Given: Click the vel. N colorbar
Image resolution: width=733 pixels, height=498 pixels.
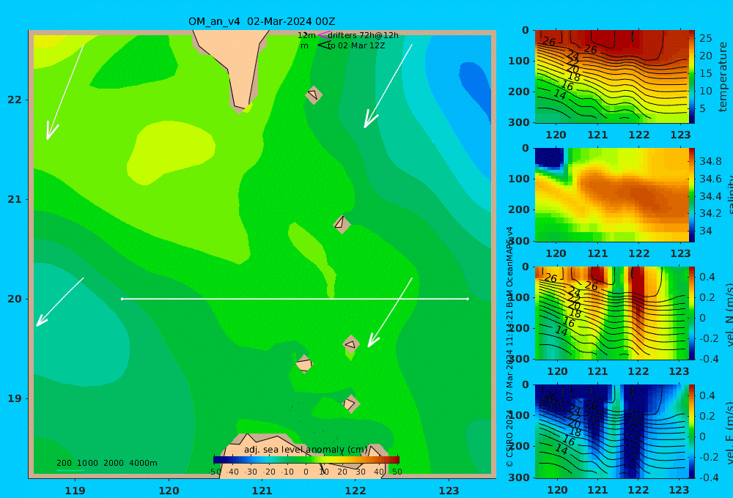Looking at the screenshot, I should pos(692,313).
